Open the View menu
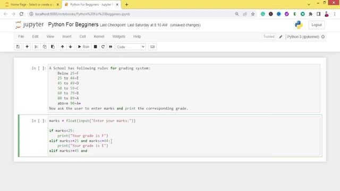340x191 pixels. [50, 37]
